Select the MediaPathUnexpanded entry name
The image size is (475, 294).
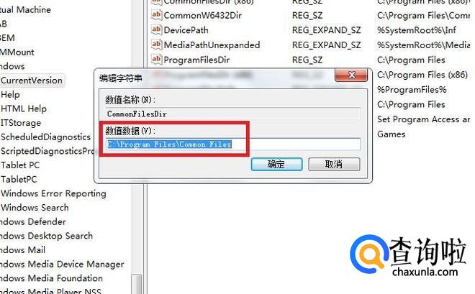212,45
